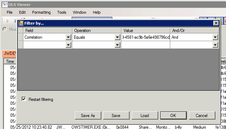Click the ULS Viewer title bar icon

pyautogui.click(x=5, y=5)
